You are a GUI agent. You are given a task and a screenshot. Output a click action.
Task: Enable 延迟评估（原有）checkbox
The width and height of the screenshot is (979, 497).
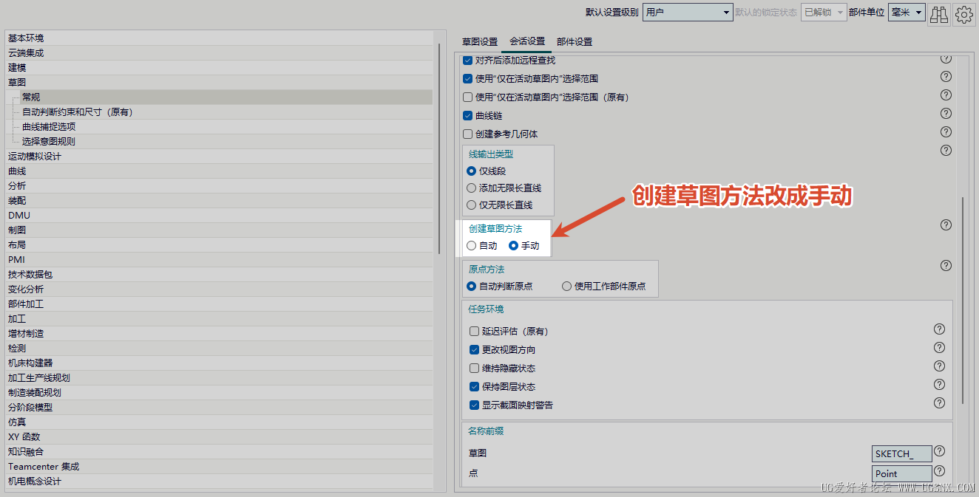[x=474, y=332]
